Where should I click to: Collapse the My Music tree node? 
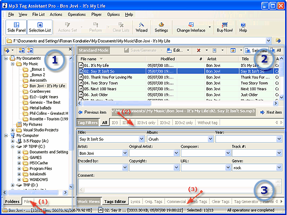point(12,64)
